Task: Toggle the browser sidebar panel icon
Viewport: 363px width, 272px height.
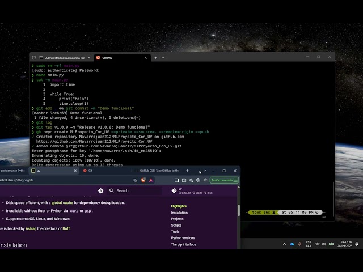Action: point(176,180)
